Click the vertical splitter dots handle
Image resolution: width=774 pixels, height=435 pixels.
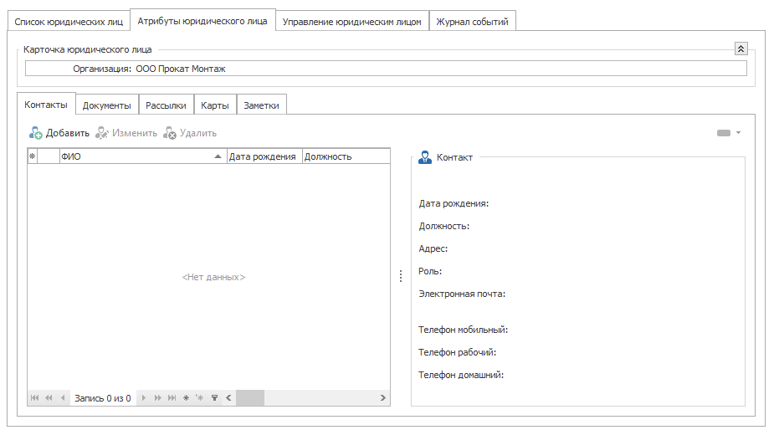pos(401,276)
